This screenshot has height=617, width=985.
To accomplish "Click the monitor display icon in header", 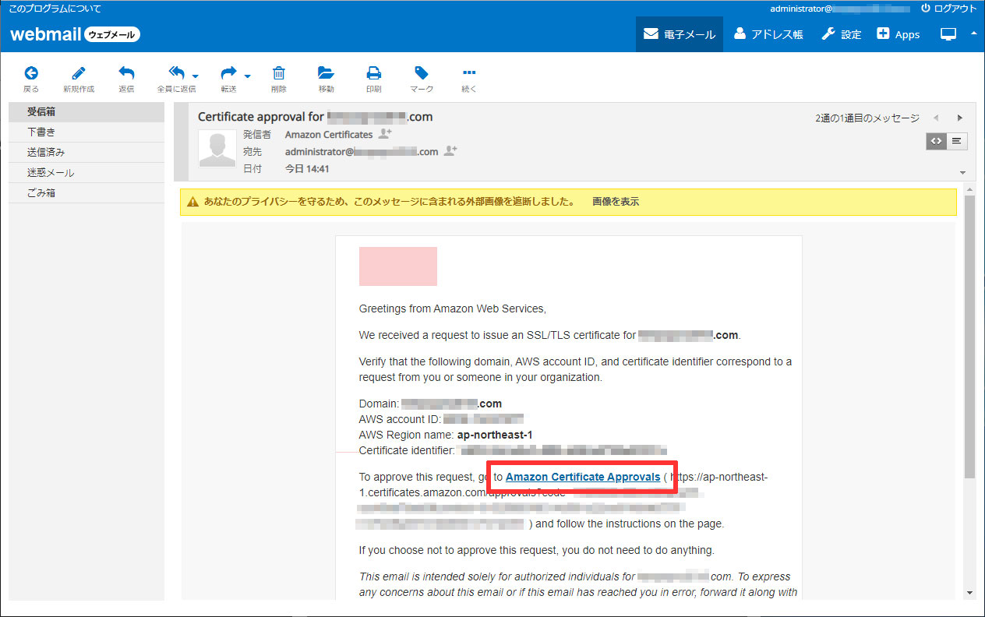I will tap(948, 34).
